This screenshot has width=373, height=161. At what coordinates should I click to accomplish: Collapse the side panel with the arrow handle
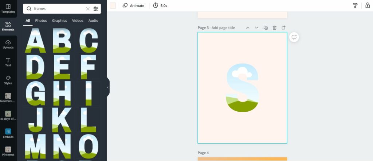(108, 87)
